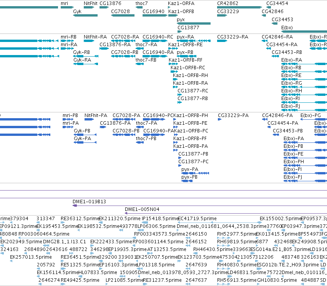The height and width of the screenshot is (286, 327).
Task: Open protein Kaz1-ORFB-PH
Action: point(191,115)
